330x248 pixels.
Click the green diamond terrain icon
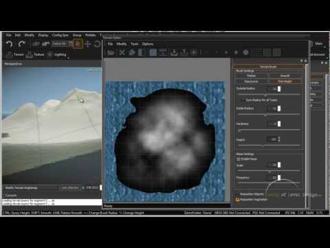[132, 52]
